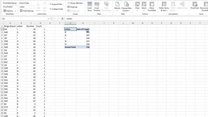Image resolution: width=208 pixels, height=117 pixels.
Task: Insert a PivotChart
Action: tap(195, 6)
